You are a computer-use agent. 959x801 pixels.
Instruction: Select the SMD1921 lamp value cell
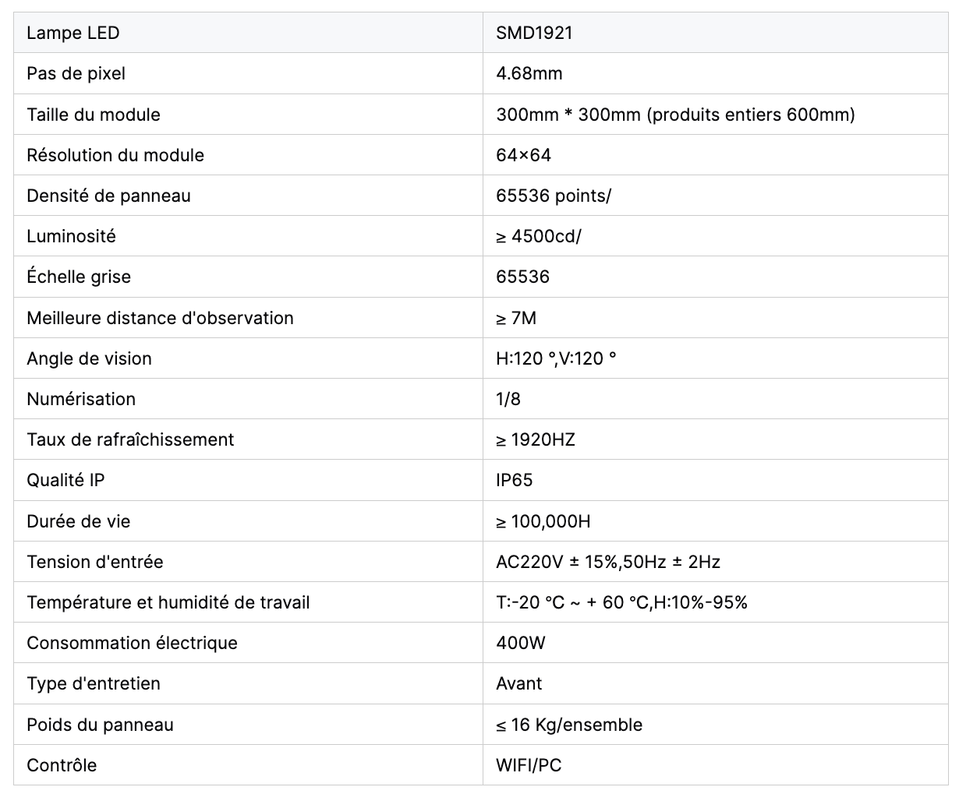click(715, 33)
